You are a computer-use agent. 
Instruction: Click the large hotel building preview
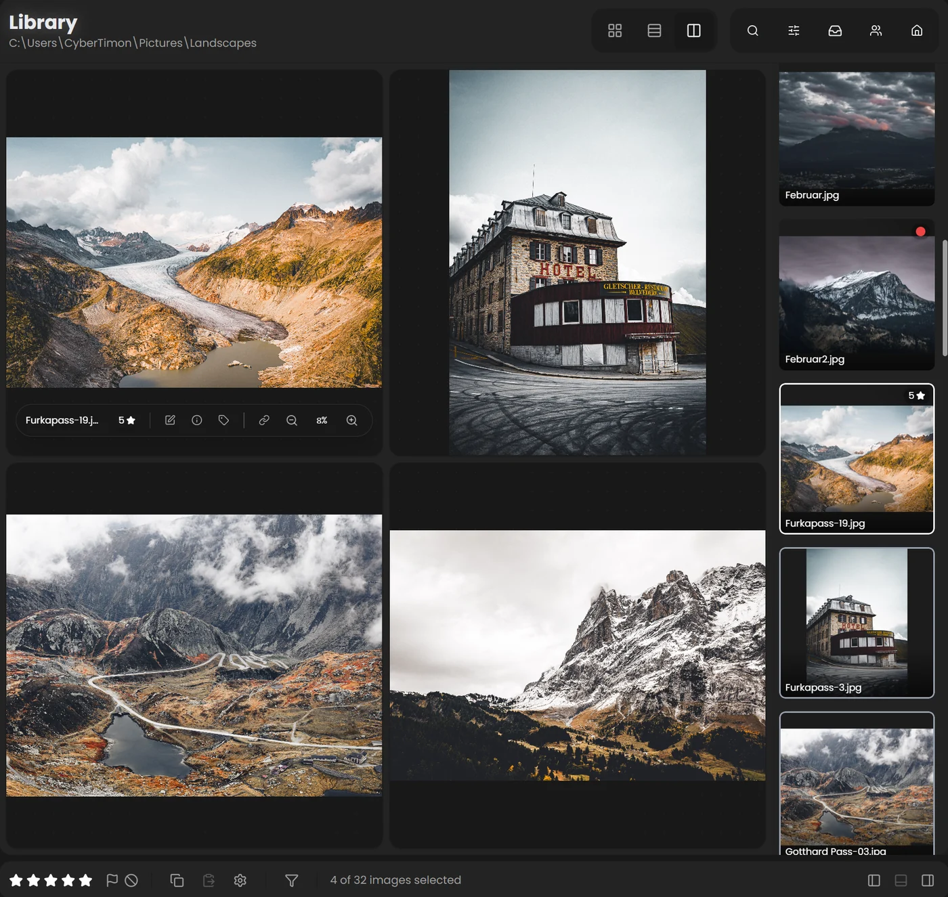click(578, 263)
